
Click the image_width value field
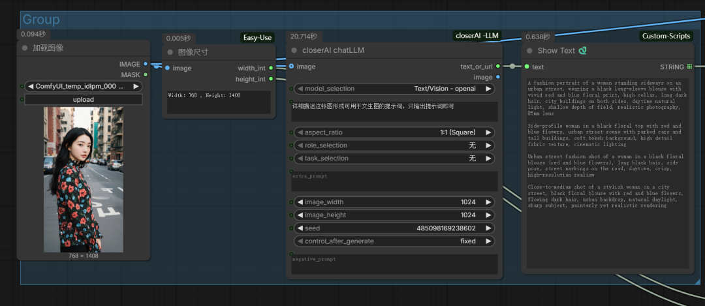[x=394, y=202]
